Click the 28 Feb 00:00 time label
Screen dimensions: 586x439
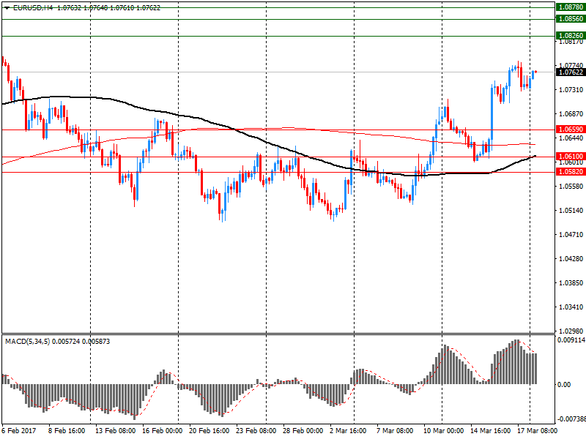tap(303, 431)
